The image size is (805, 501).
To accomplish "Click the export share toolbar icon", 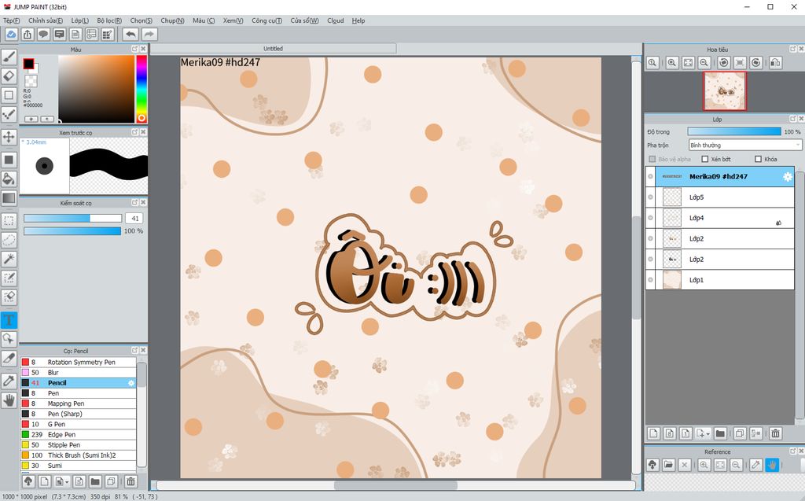I will tap(28, 35).
